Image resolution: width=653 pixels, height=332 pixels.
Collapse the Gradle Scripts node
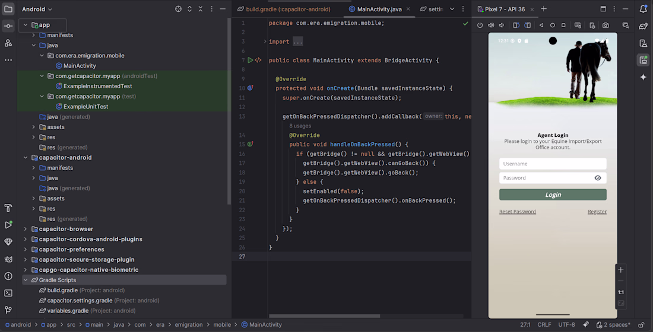[x=26, y=280]
